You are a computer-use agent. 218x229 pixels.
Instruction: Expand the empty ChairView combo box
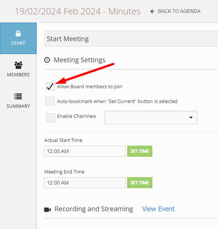click(x=151, y=118)
